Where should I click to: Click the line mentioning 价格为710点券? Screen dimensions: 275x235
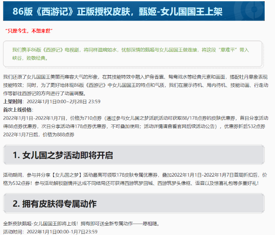pos(135,118)
